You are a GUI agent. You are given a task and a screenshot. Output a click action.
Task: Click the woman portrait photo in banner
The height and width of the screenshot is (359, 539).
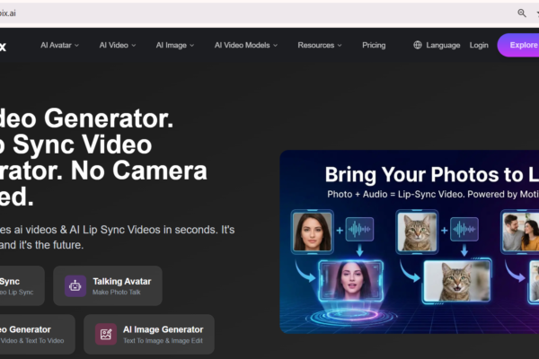pos(312,232)
